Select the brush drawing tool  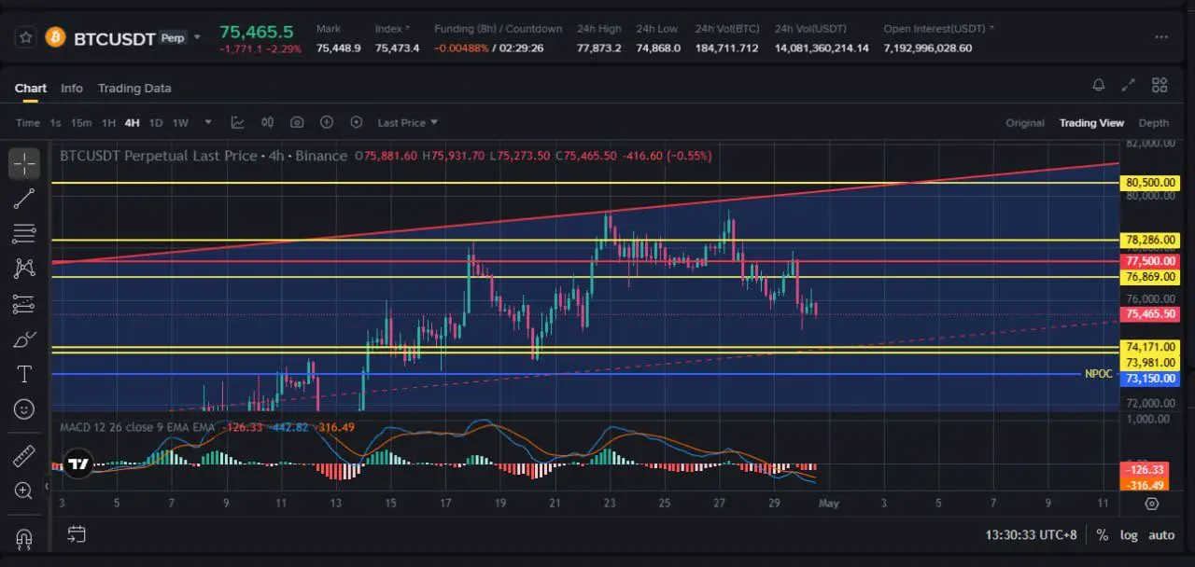[24, 339]
